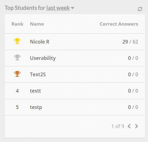Refresh the Top Students leaderboard

pyautogui.click(x=140, y=9)
